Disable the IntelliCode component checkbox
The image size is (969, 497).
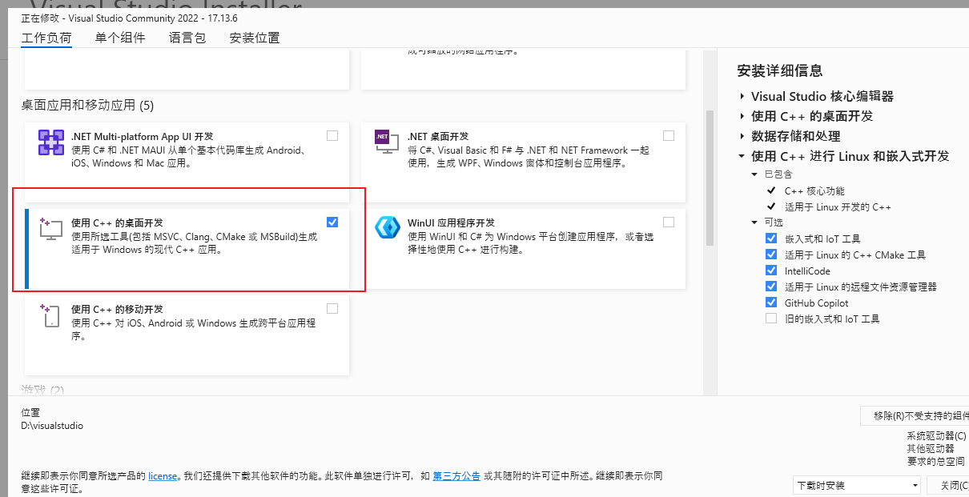[771, 270]
